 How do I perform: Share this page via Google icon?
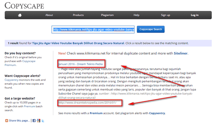click(39, 121)
